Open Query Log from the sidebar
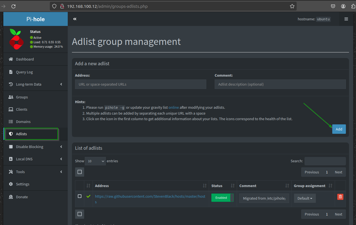Screen dimensions: 356x225 (x=24, y=72)
